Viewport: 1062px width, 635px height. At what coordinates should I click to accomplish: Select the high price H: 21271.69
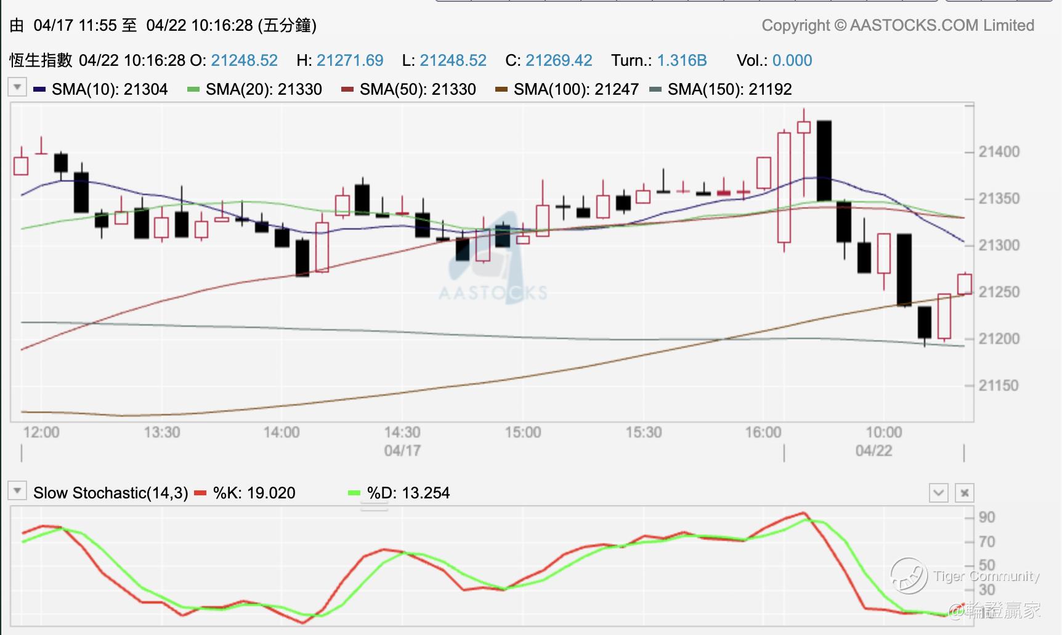click(x=340, y=60)
